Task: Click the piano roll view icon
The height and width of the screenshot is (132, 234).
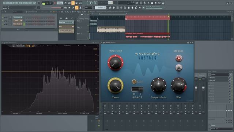Action: [114, 8]
